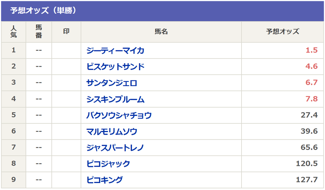This screenshot has height=190, width=325.
Task: Click the 馬番 column header
Action: point(39,32)
